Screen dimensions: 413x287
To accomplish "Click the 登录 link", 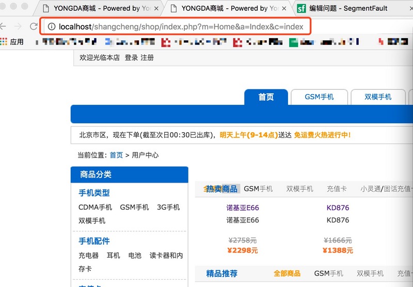I will coord(131,58).
